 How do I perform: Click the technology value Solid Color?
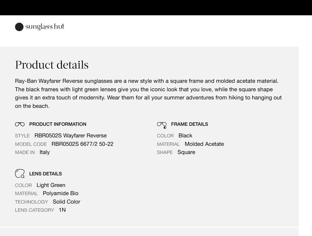tap(66, 201)
